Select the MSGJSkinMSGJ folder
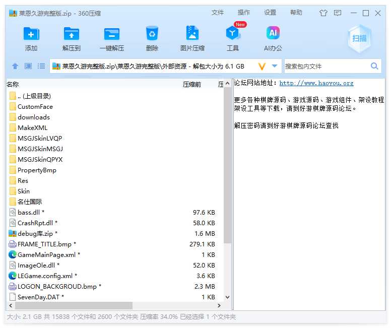This screenshot has height=328, width=391. tap(36, 149)
